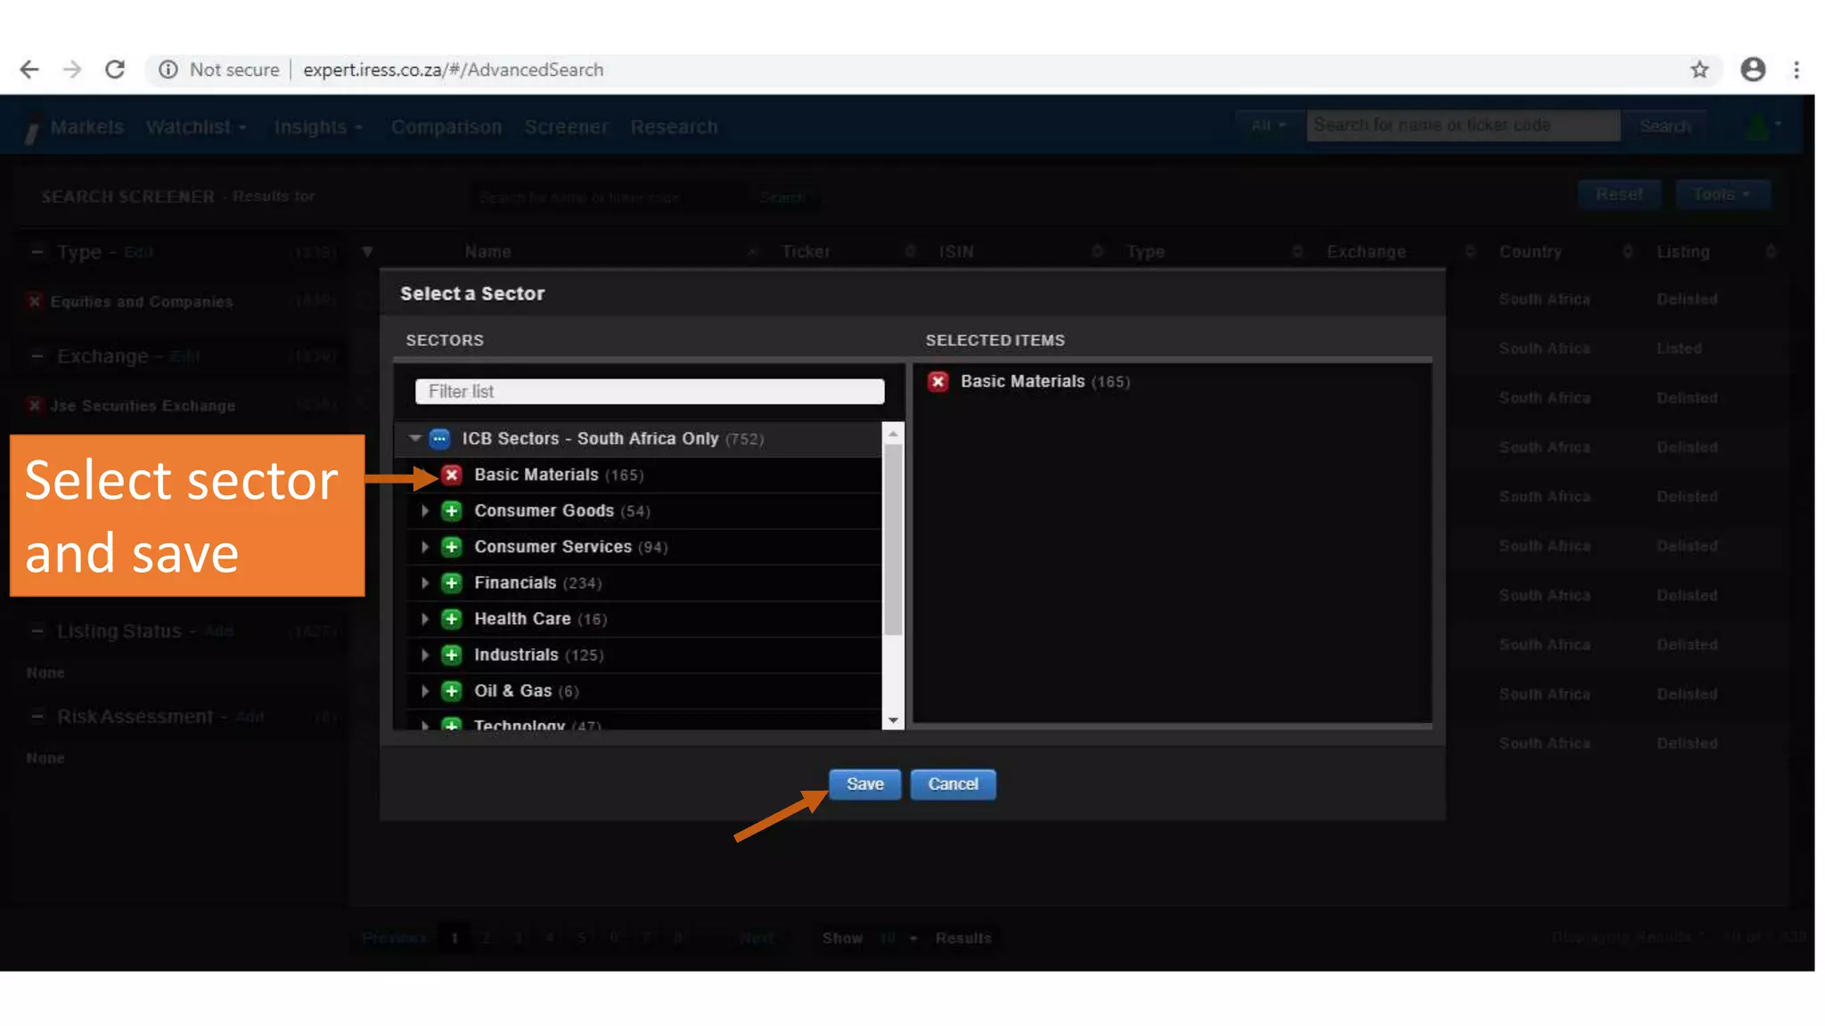Screen dimensions: 1825x1026
Task: Click the blue ICB Sectors group icon
Action: click(x=439, y=438)
